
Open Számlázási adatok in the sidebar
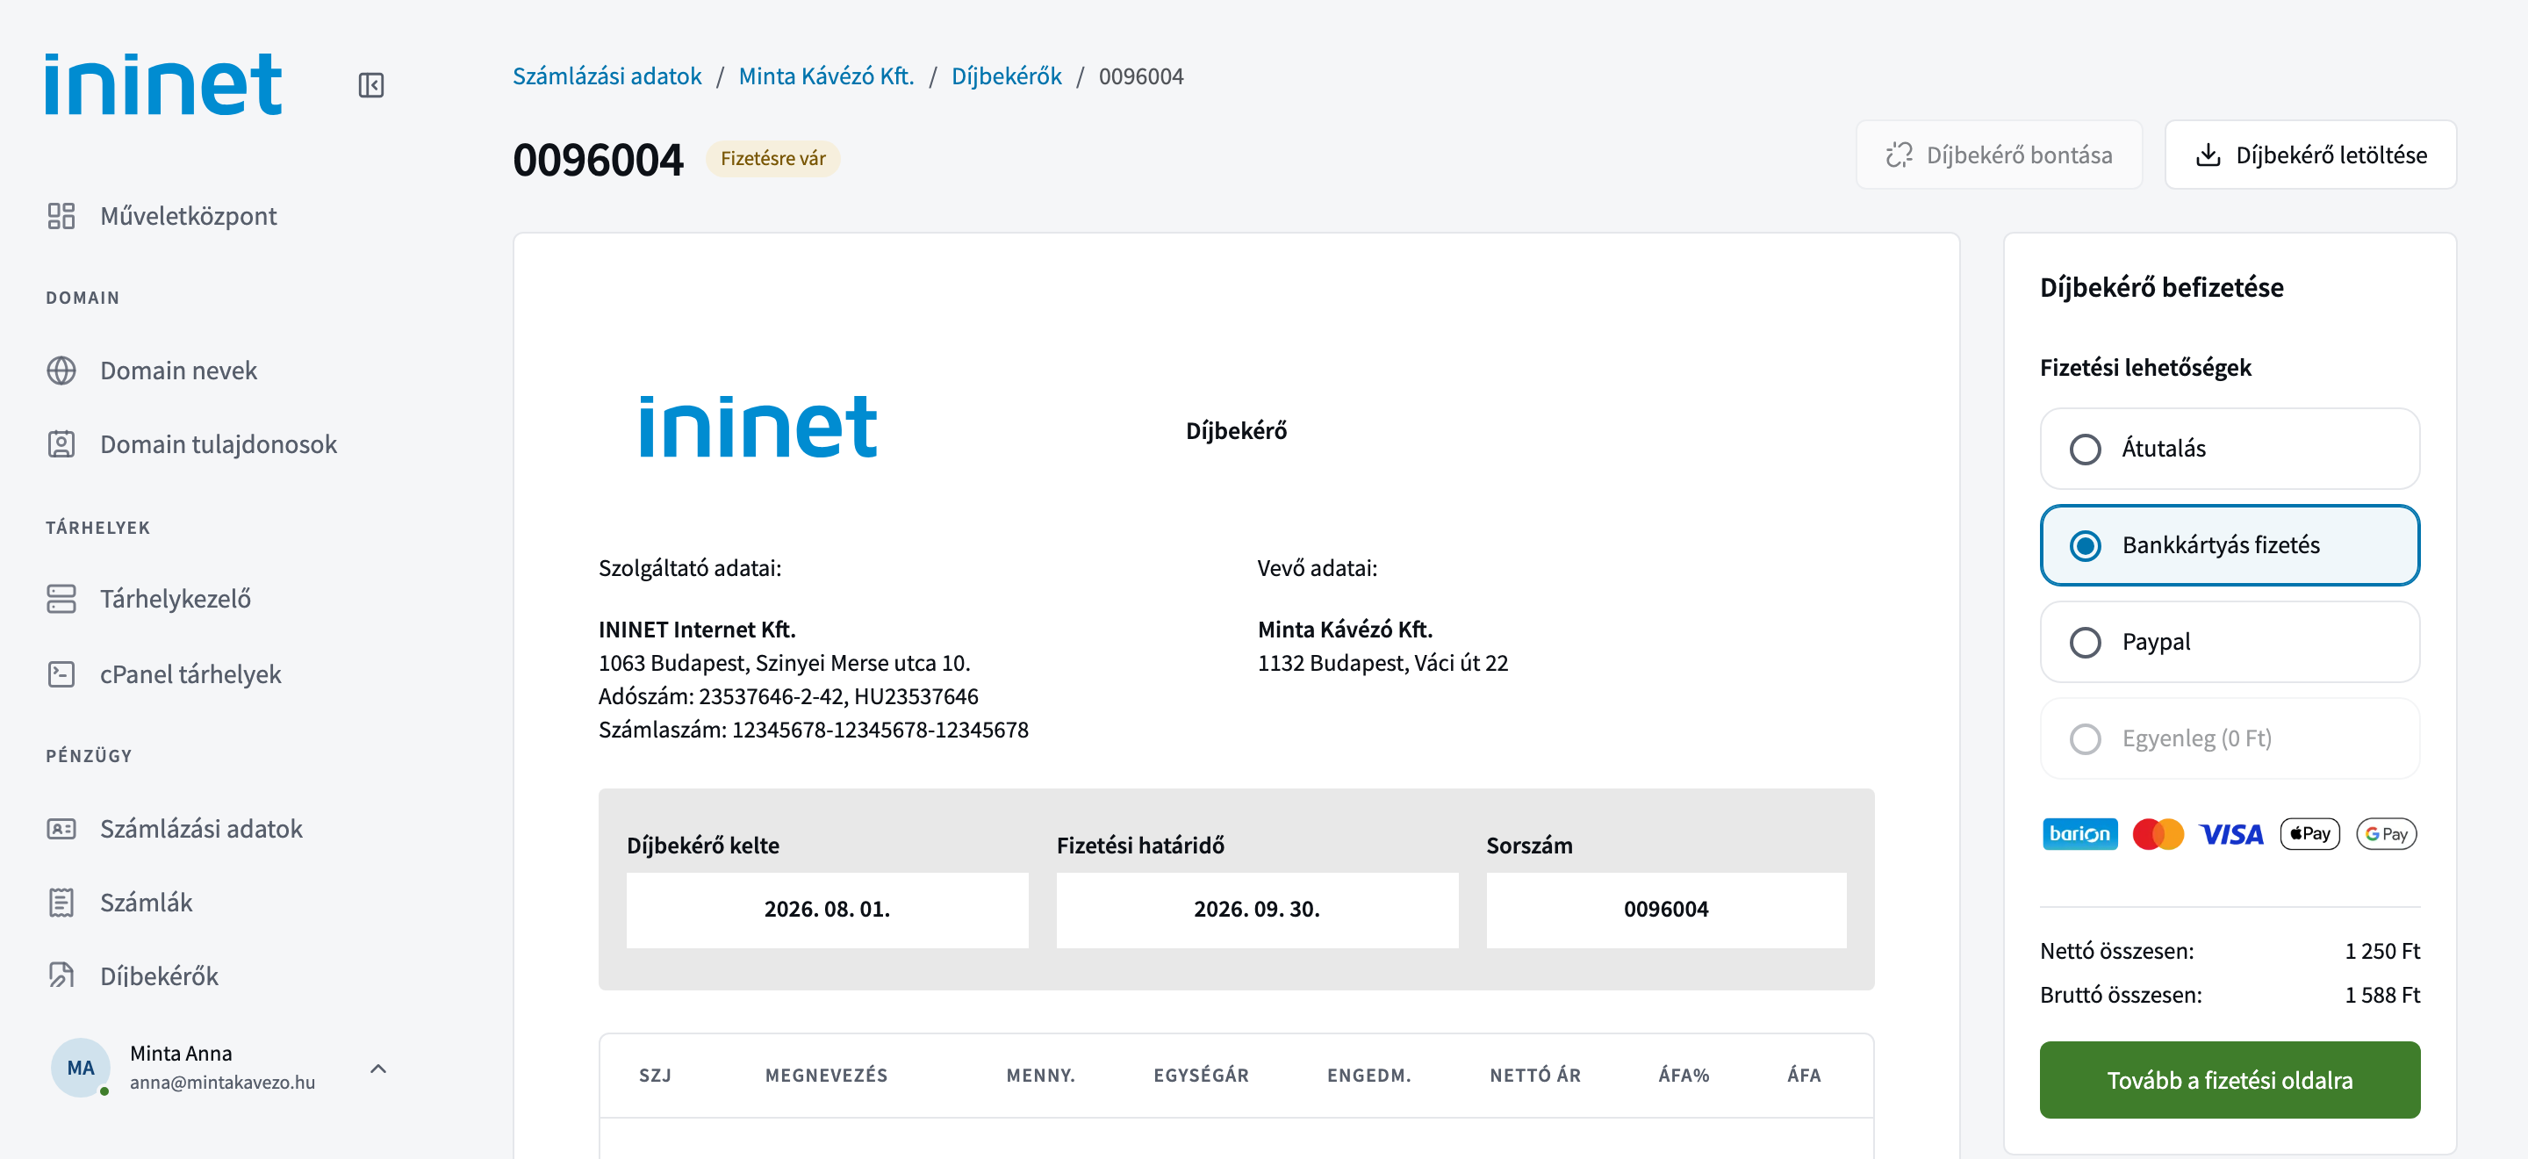tap(201, 828)
